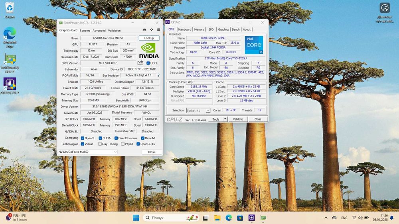Open the Graphics tab in CPU-Z

tap(223, 29)
